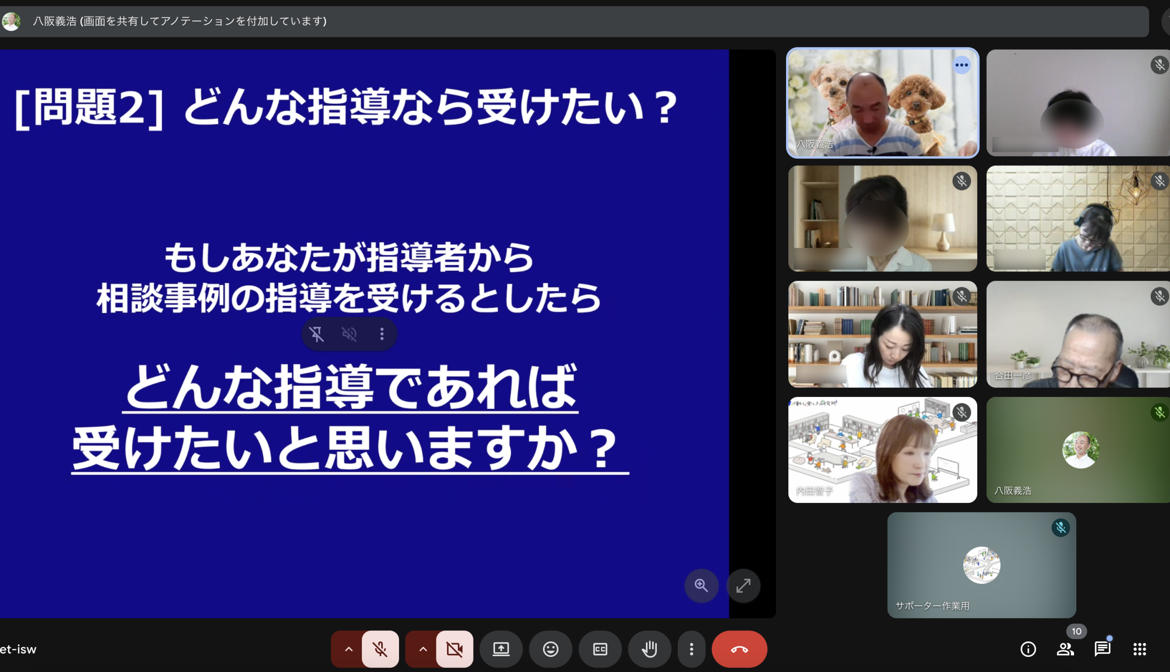
Task: Open presentation overlay three-dot options
Action: point(382,333)
